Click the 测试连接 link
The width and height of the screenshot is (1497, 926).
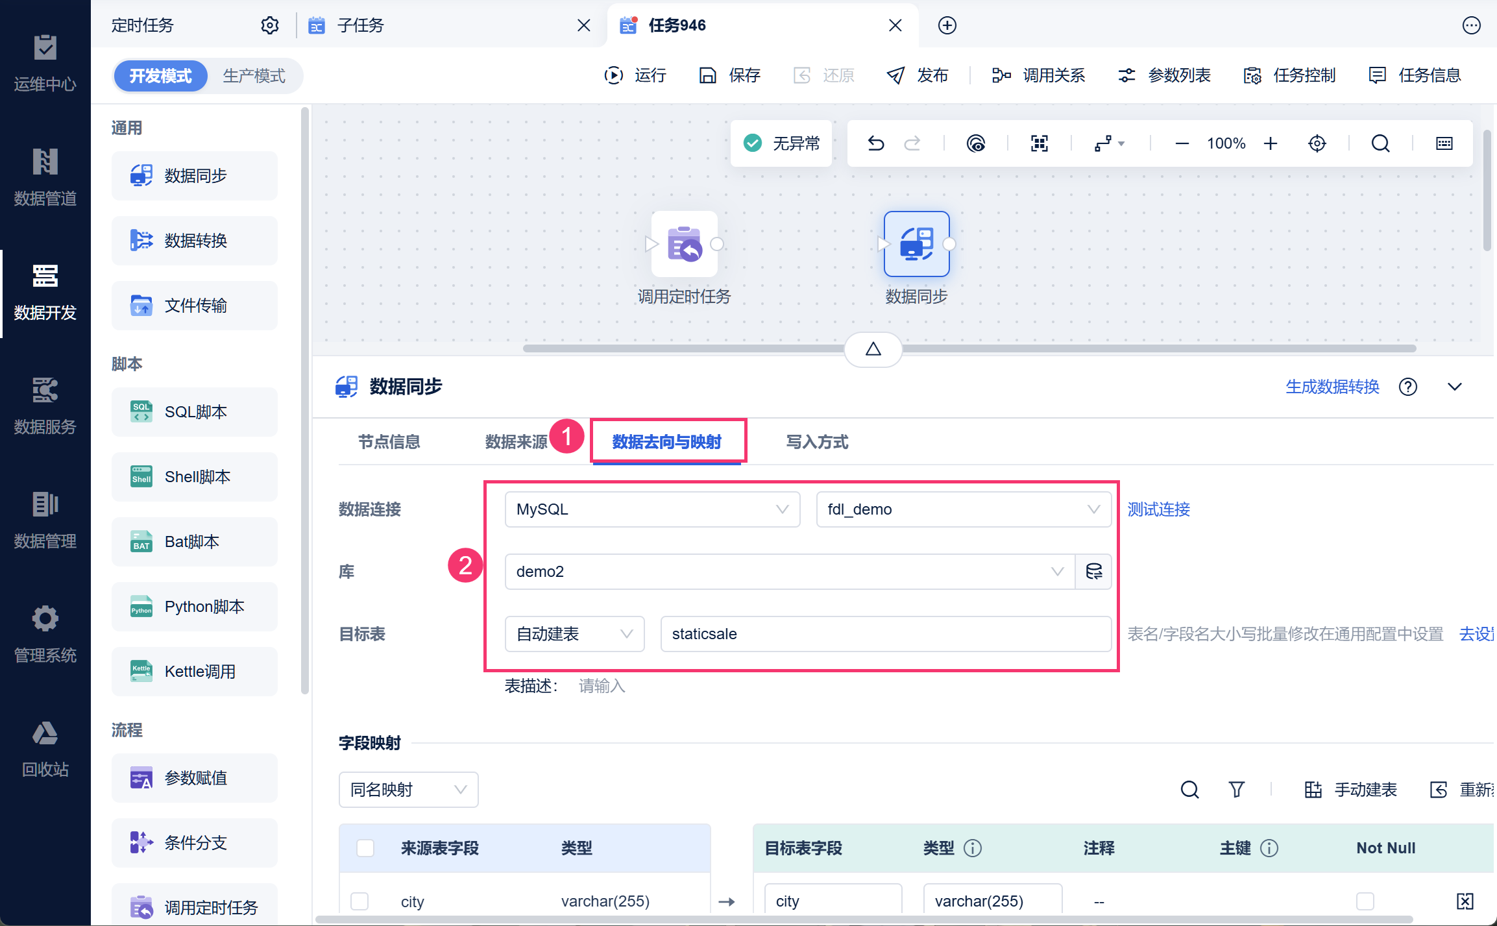click(x=1158, y=509)
